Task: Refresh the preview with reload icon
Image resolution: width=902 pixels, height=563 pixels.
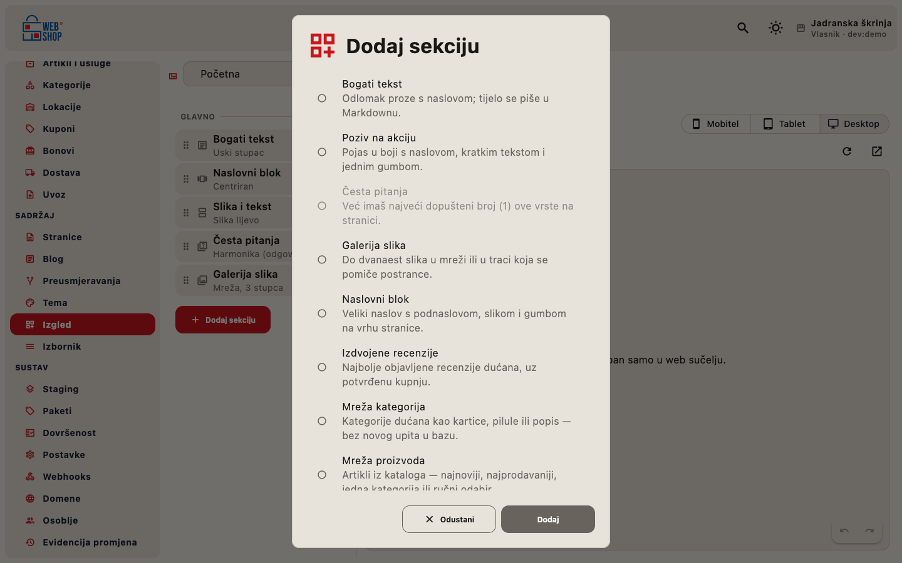Action: (x=847, y=151)
